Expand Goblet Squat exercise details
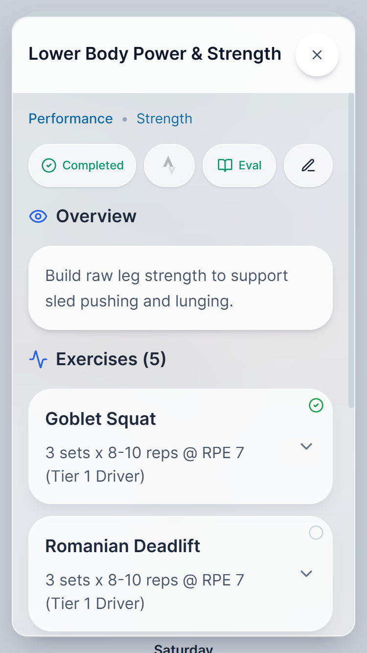 tap(306, 446)
